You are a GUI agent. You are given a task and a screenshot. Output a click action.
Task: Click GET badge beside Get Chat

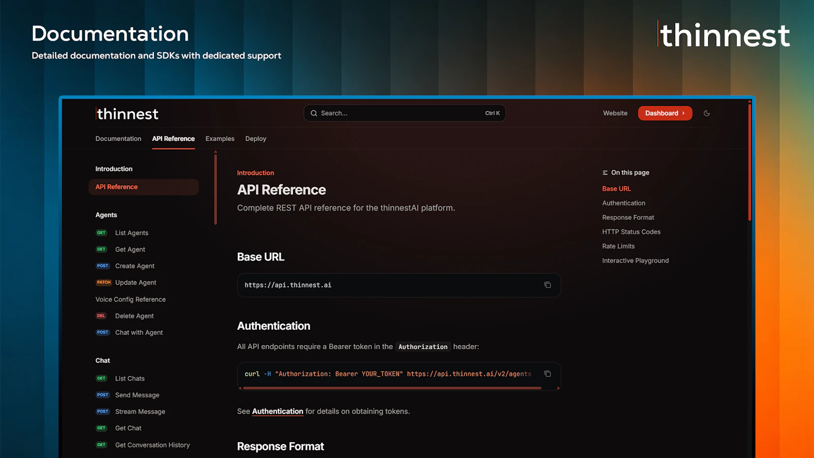pyautogui.click(x=102, y=428)
